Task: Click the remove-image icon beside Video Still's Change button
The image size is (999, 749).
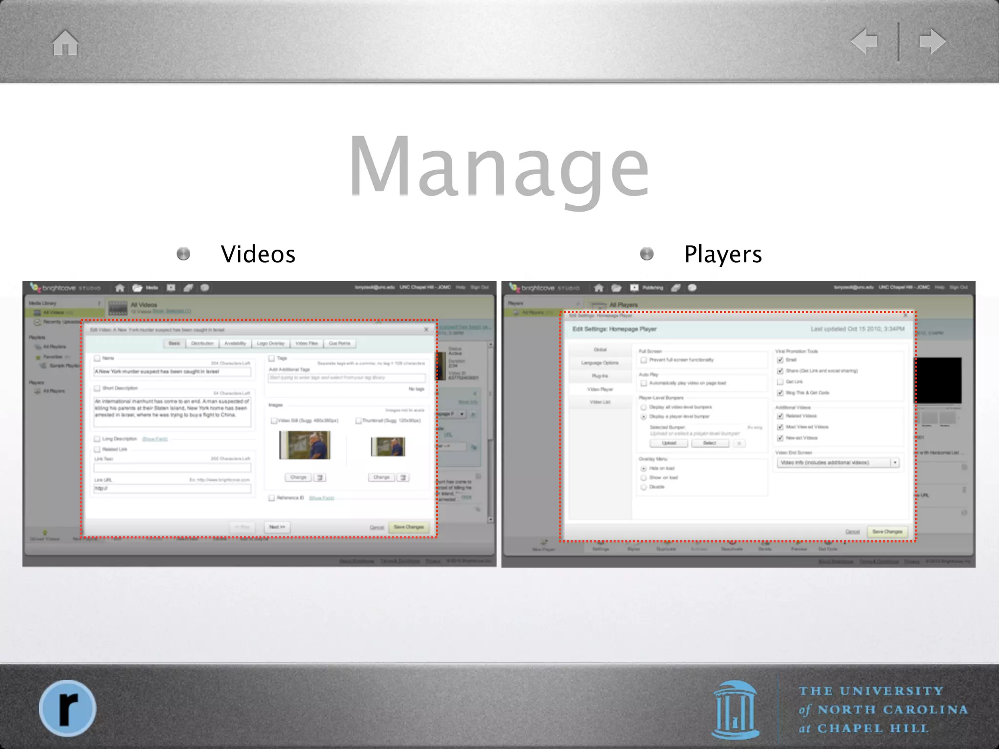Action: [x=320, y=477]
